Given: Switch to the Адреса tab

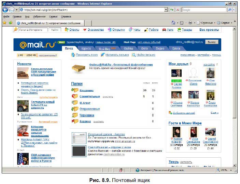Looking at the screenshot, I should pos(86,49).
